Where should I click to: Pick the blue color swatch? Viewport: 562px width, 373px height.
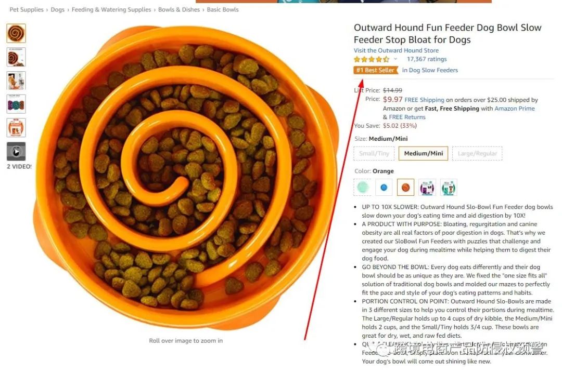(x=384, y=187)
